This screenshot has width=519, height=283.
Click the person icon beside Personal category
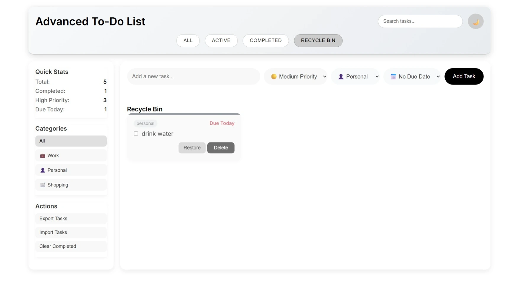(43, 170)
